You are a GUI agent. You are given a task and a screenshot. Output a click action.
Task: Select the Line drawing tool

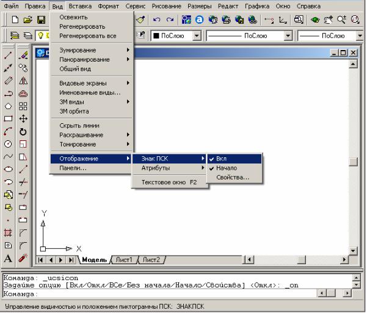(8, 56)
